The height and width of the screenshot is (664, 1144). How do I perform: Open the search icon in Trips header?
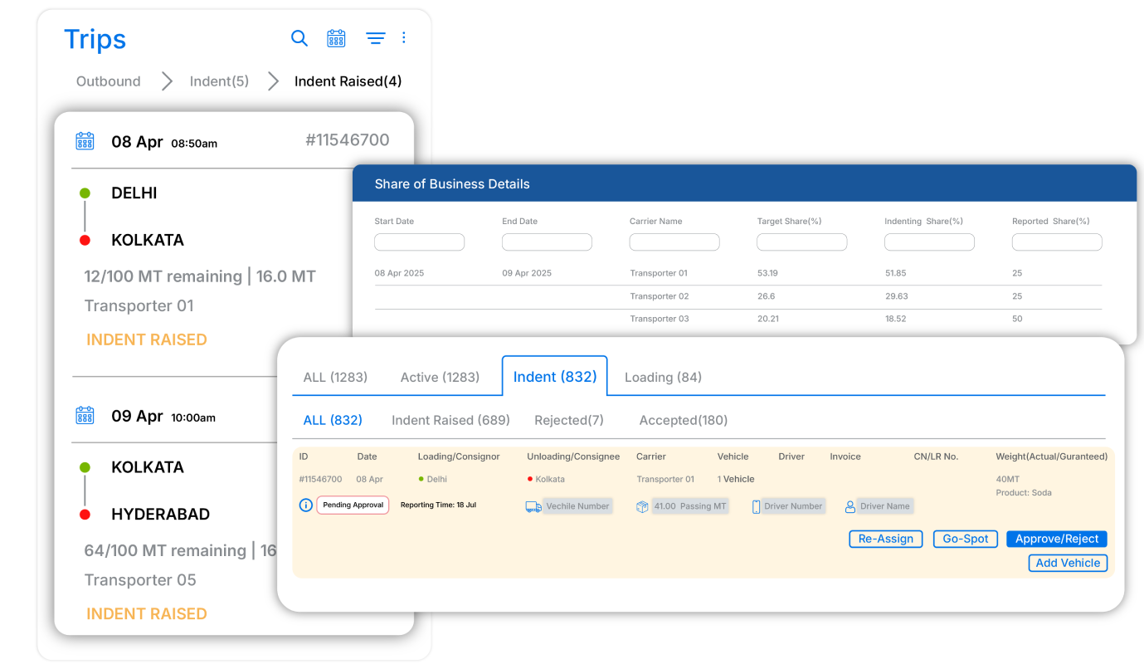299,38
